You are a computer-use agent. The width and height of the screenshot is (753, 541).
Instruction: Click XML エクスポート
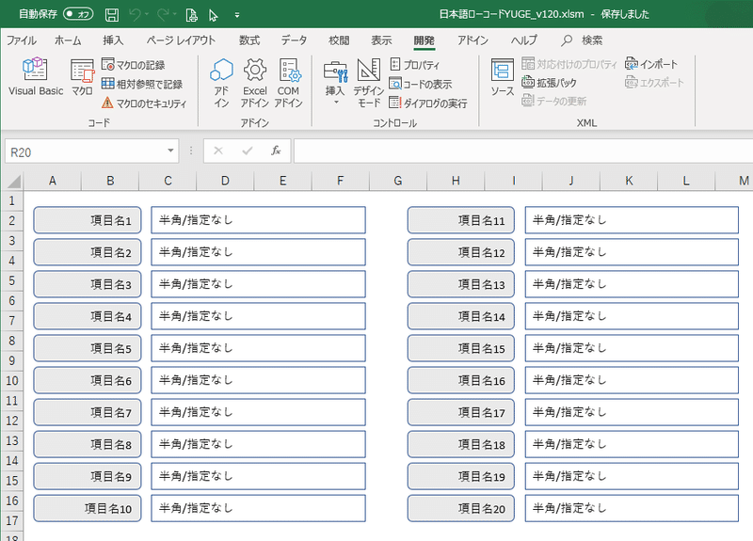654,83
